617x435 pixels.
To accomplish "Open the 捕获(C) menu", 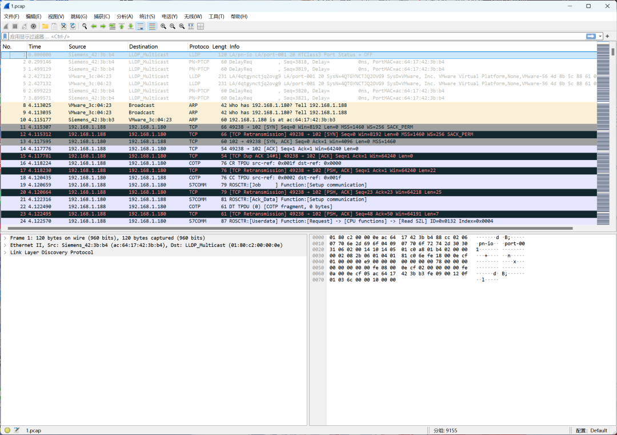I will 102,17.
